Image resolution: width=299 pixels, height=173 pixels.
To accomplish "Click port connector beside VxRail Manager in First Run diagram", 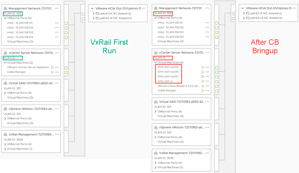I will (x=66, y=72).
